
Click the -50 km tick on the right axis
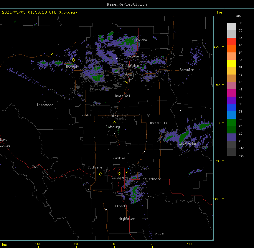pos(216,161)
